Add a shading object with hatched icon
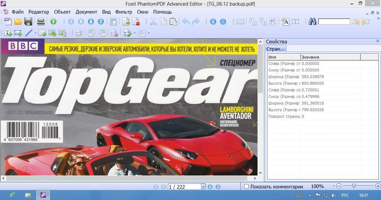The height and width of the screenshot is (200, 381). click(x=42, y=33)
